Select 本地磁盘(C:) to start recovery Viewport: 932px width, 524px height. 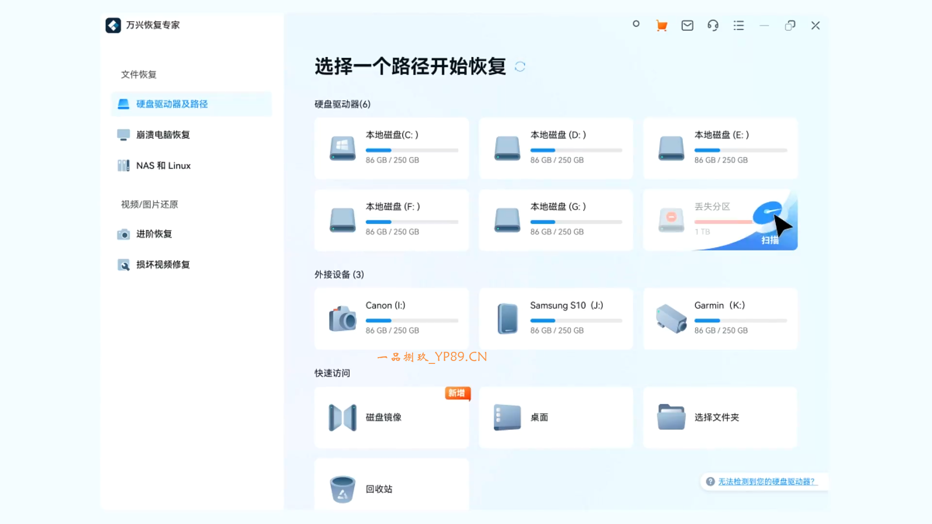tap(391, 148)
